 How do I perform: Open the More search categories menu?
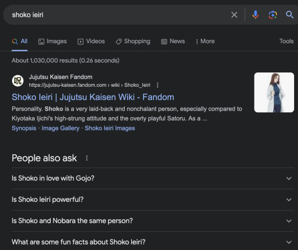click(205, 41)
